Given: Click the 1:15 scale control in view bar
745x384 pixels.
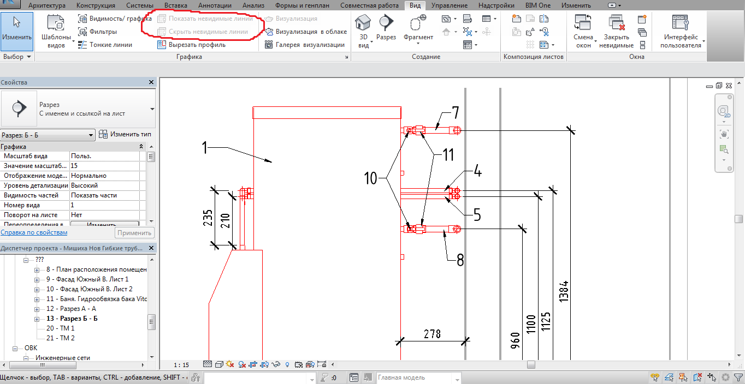Looking at the screenshot, I should pyautogui.click(x=180, y=364).
